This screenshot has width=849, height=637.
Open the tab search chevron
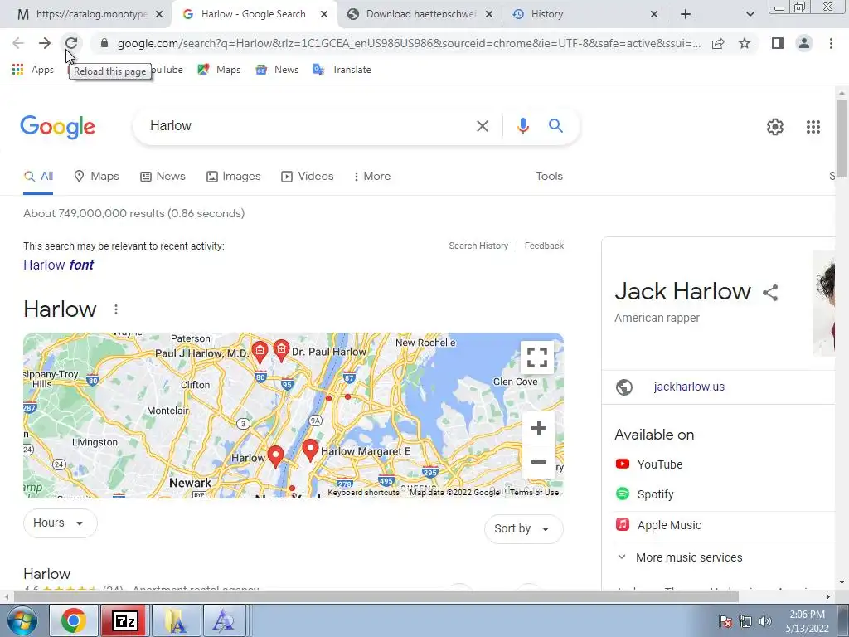click(x=750, y=14)
